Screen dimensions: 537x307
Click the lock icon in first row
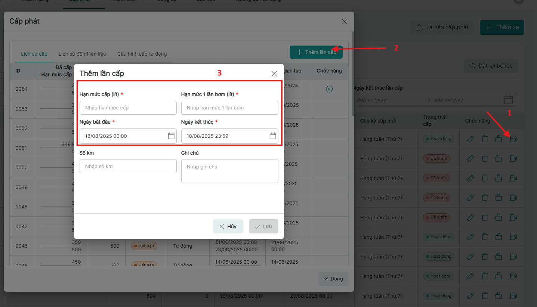(499, 139)
